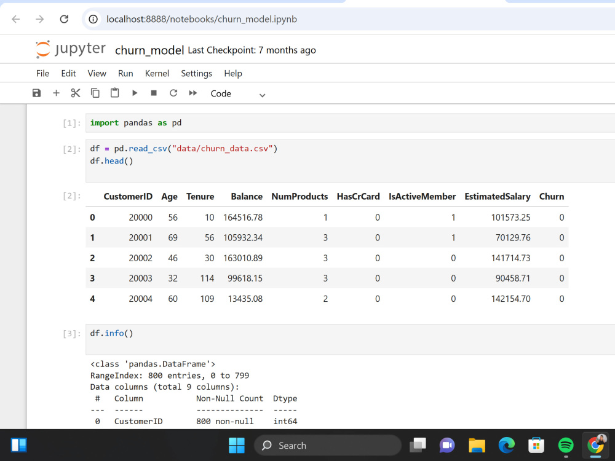Click the CustomerID column header

tap(128, 197)
